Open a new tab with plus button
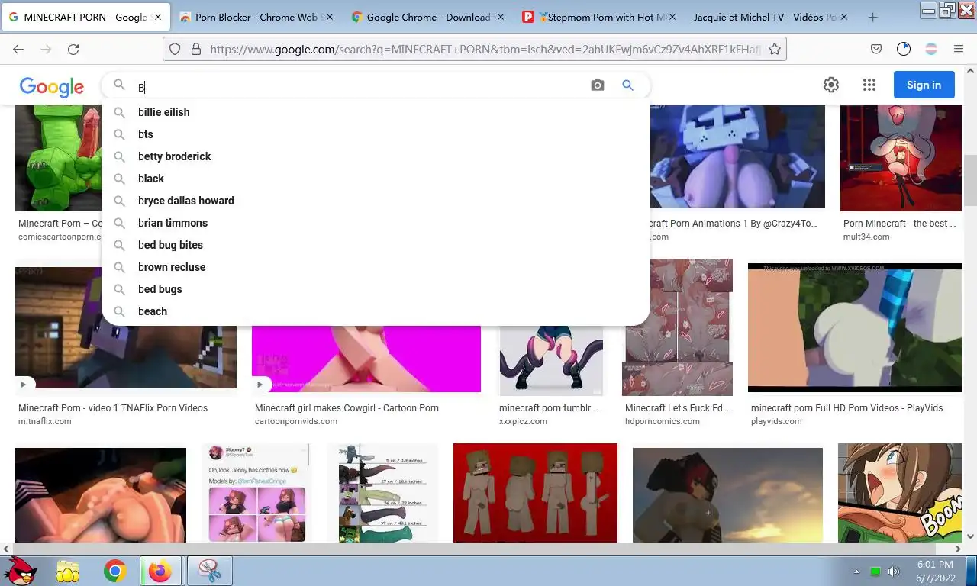Image resolution: width=977 pixels, height=586 pixels. tap(872, 17)
